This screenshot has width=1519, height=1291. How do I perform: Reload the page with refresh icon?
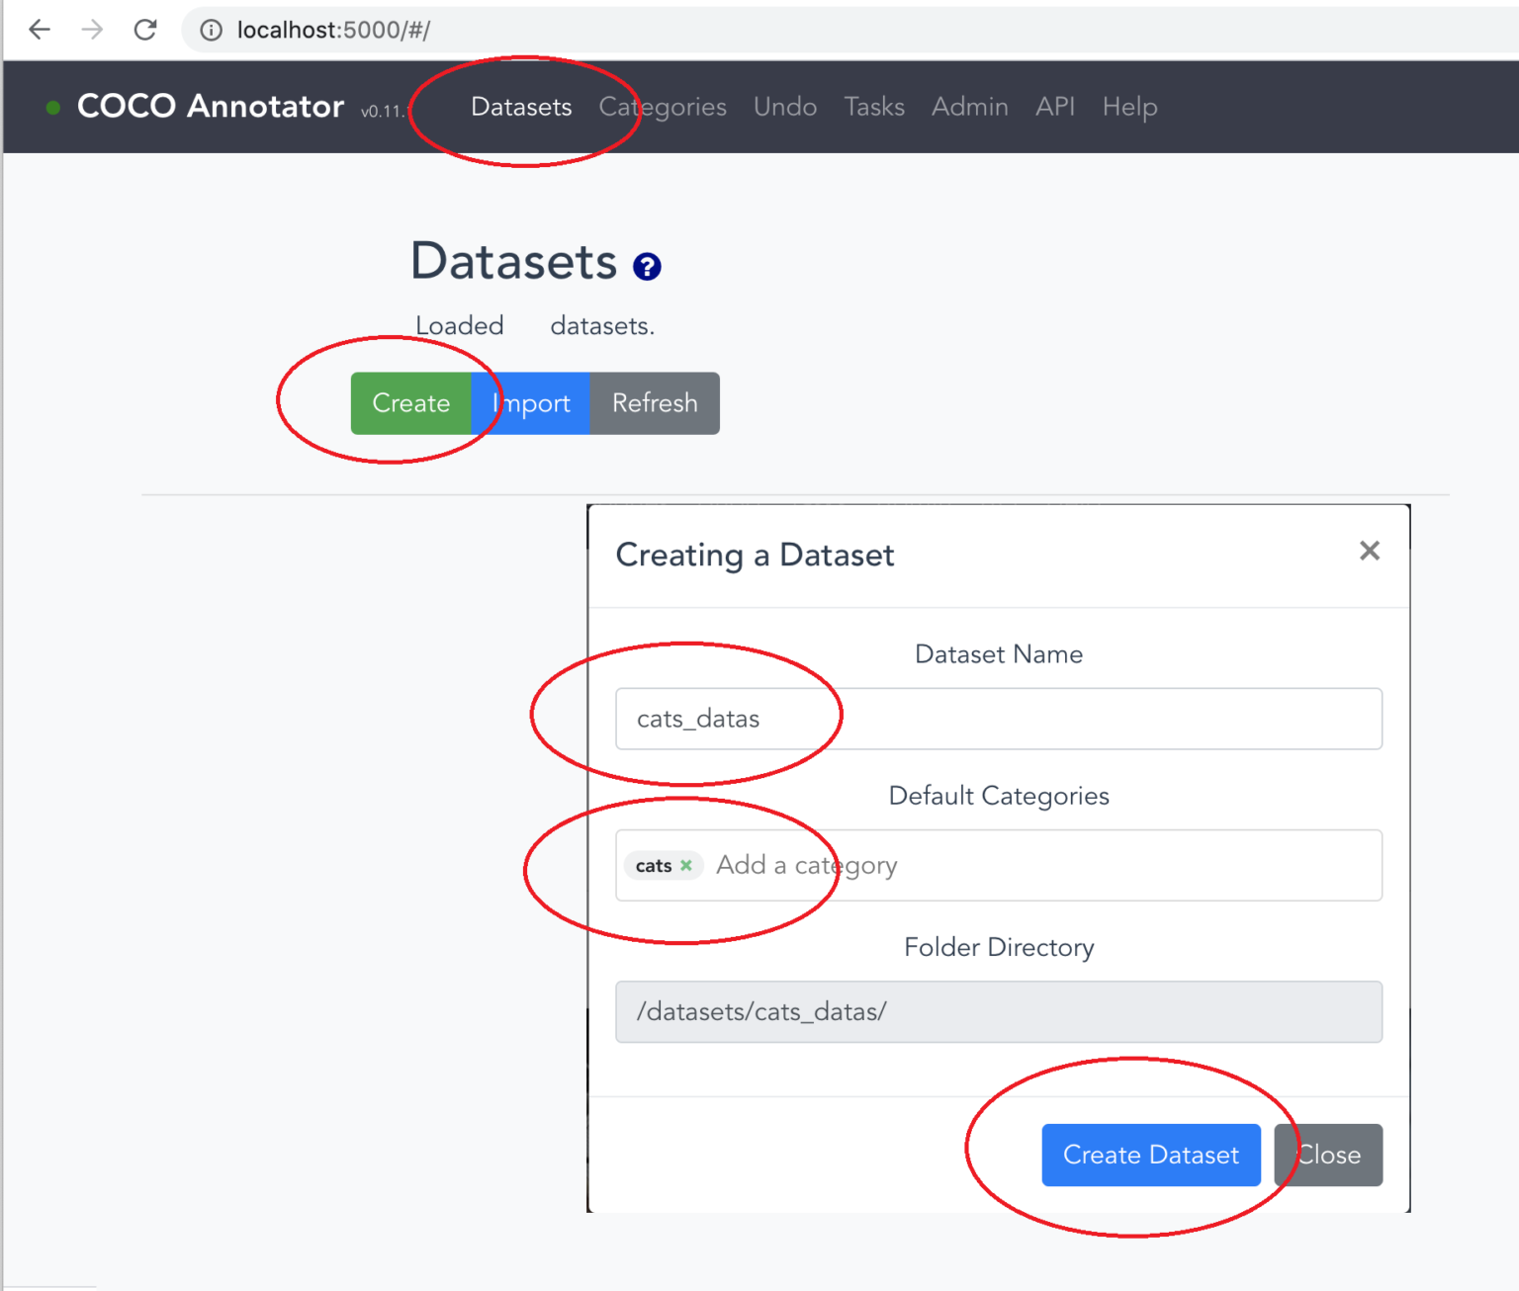(145, 30)
